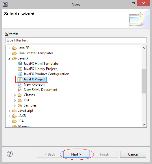
Task: Collapse the JavaFX tree node
Action: coord(9,59)
